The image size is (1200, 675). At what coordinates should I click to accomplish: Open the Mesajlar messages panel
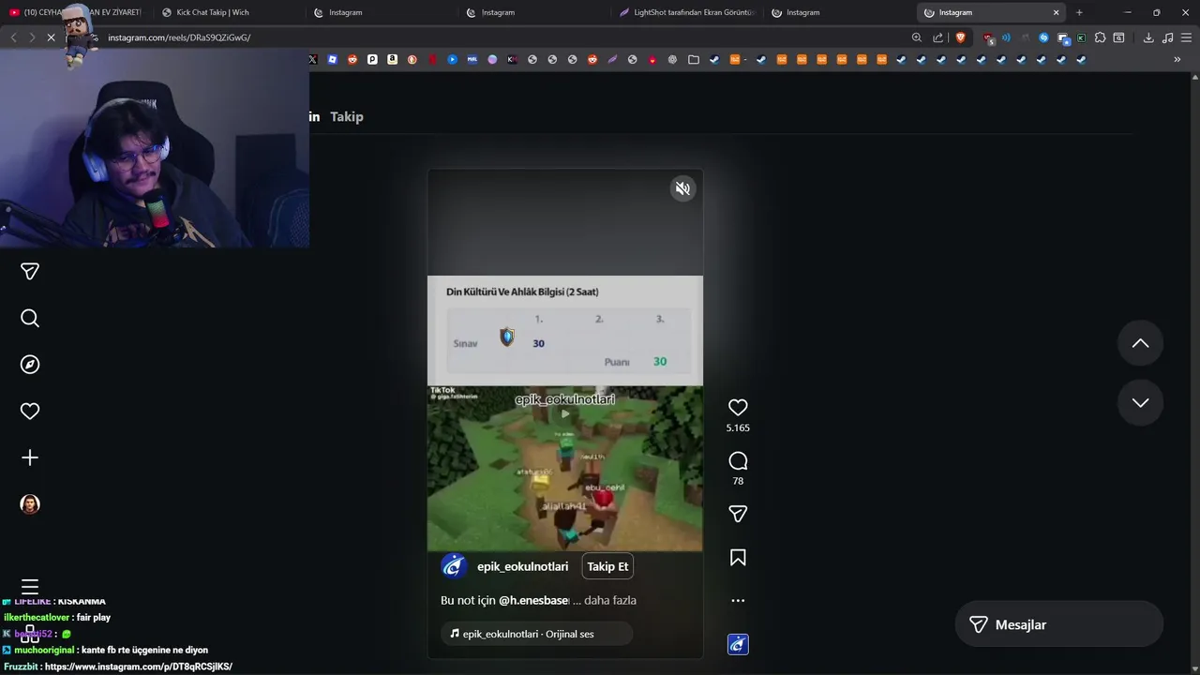click(x=1058, y=624)
